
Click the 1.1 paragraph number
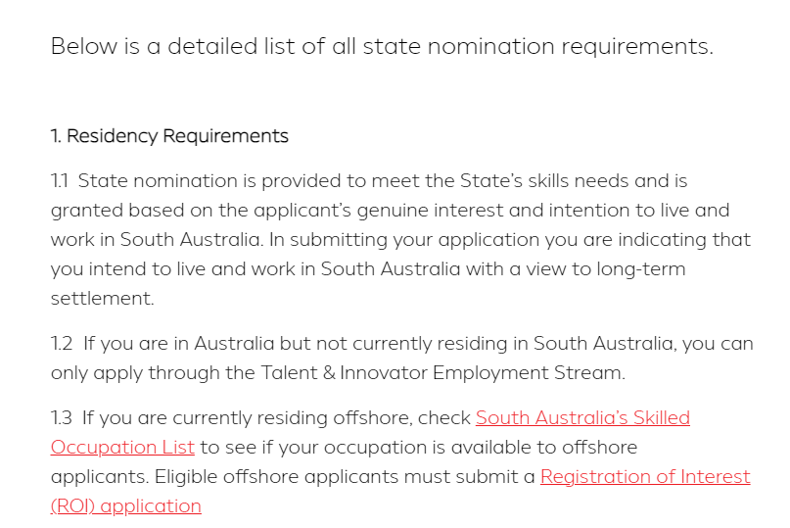(x=60, y=181)
